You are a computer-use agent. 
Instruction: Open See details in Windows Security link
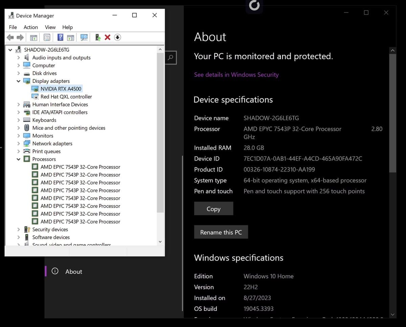pyautogui.click(x=236, y=75)
